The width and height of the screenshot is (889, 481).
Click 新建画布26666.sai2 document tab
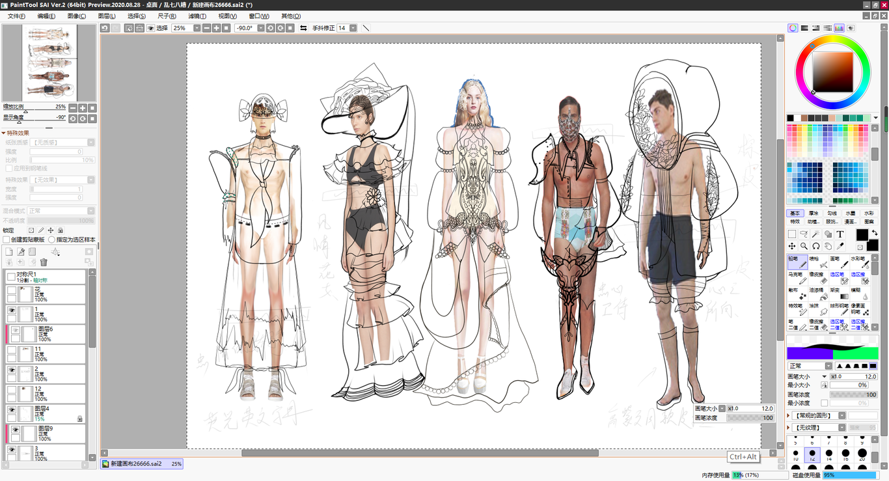coord(142,464)
